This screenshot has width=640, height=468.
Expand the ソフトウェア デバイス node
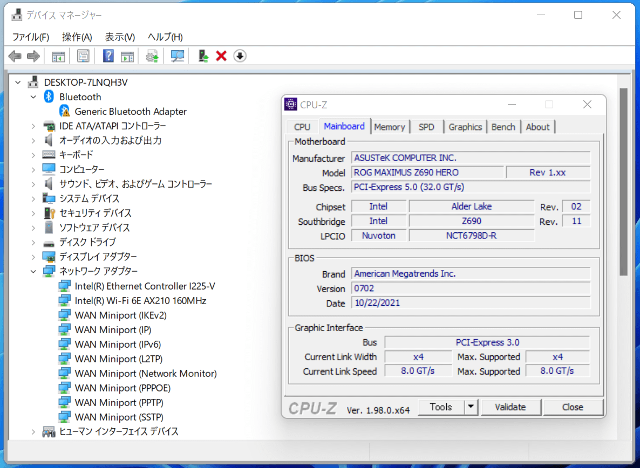coord(33,228)
